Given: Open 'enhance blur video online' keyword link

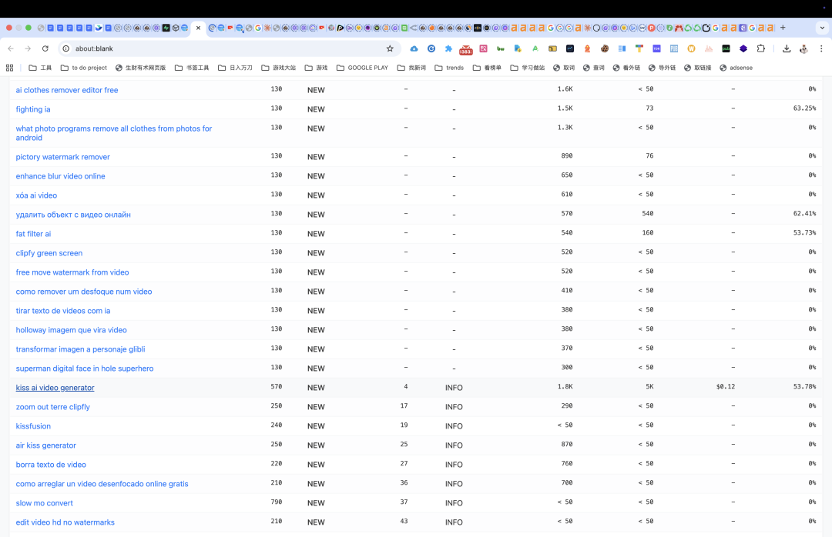Looking at the screenshot, I should [x=61, y=176].
